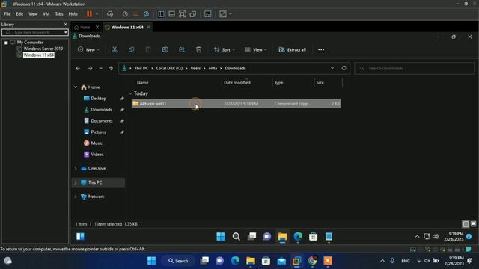Open recent locations chevron near navigation arrows
The image size is (479, 269).
click(x=100, y=68)
